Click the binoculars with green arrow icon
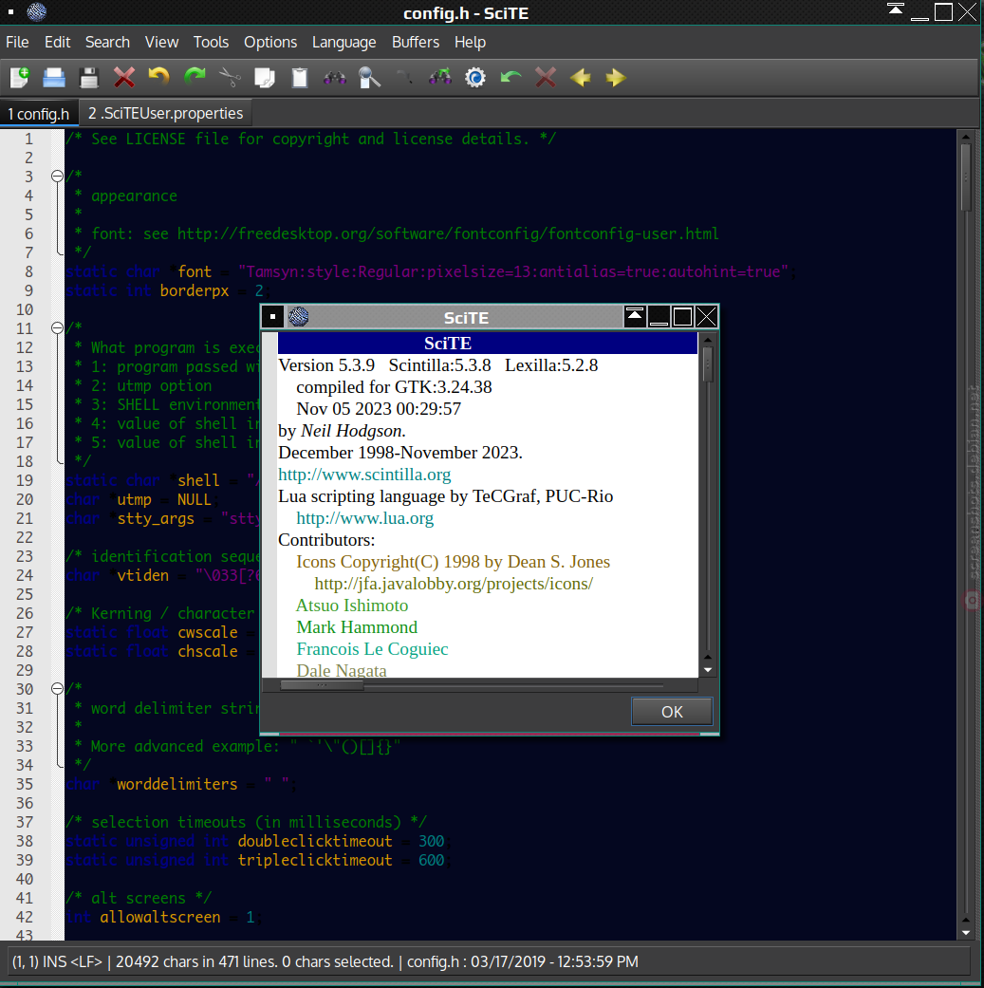 [439, 78]
